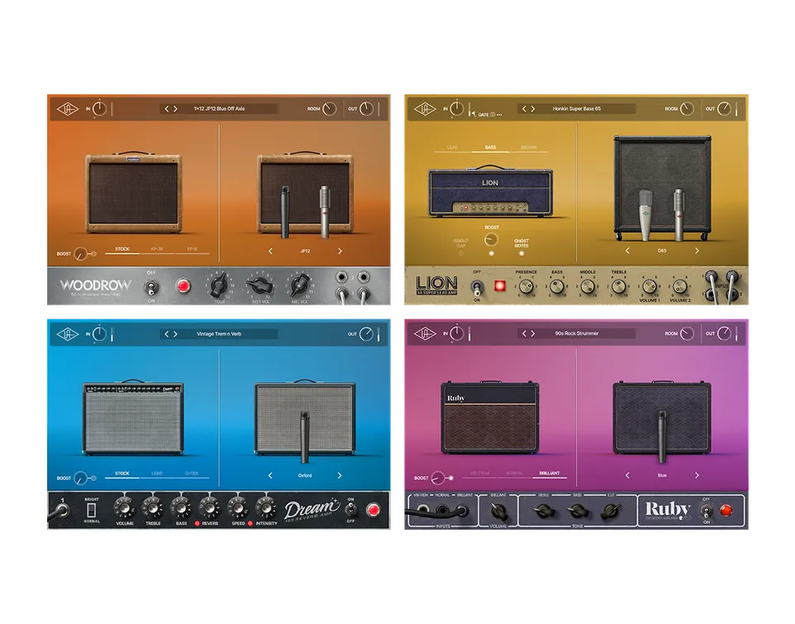Click the microphone on the Dream cabinet
795x624 pixels.
click(304, 437)
